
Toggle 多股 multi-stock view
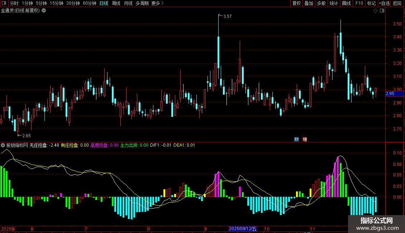click(x=321, y=4)
